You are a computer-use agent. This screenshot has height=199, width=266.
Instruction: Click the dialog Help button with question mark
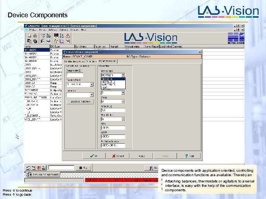click(189, 156)
